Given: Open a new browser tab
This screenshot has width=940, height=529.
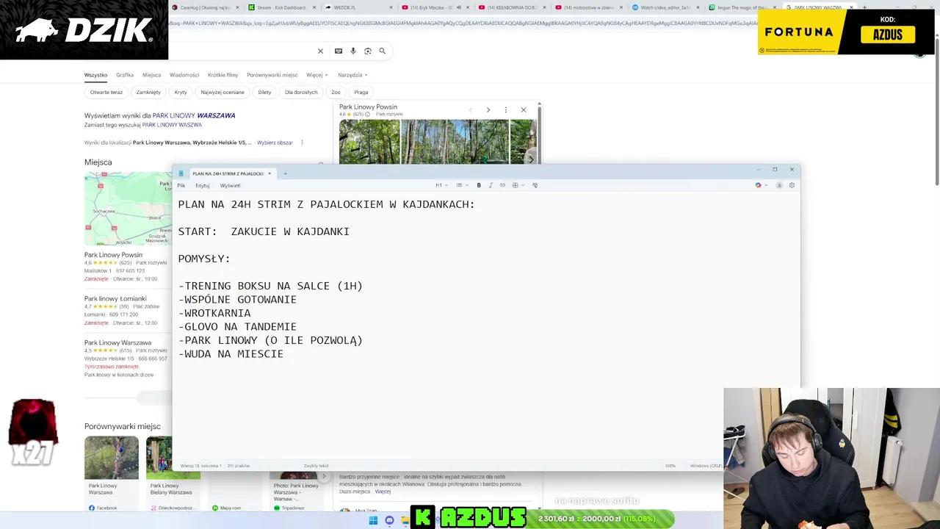Looking at the screenshot, I should point(864,7).
